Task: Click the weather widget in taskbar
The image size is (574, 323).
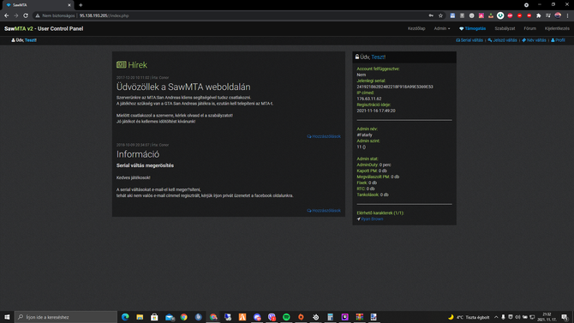Action: [469, 317]
